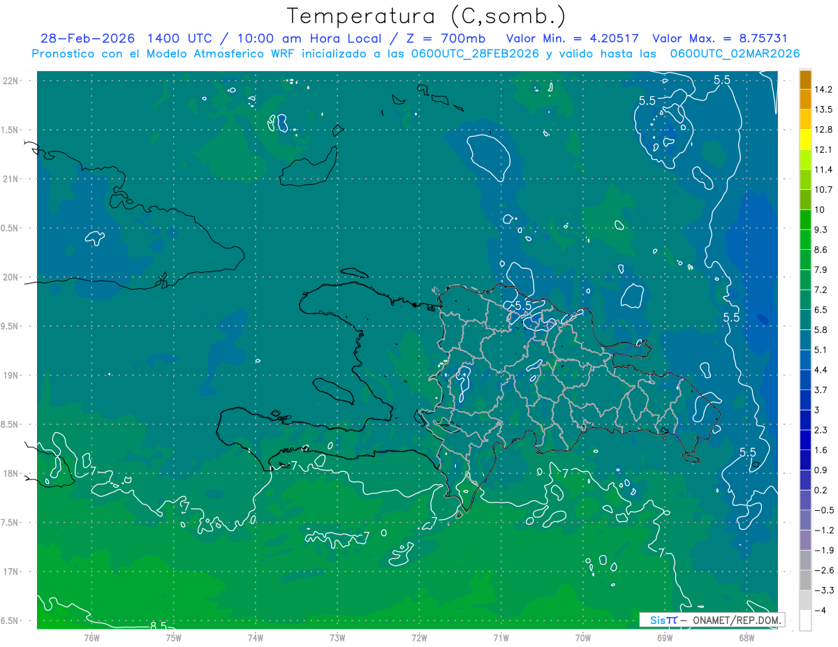Click the "0.9" colorbar value
This screenshot has height=647, width=838.
821,470
